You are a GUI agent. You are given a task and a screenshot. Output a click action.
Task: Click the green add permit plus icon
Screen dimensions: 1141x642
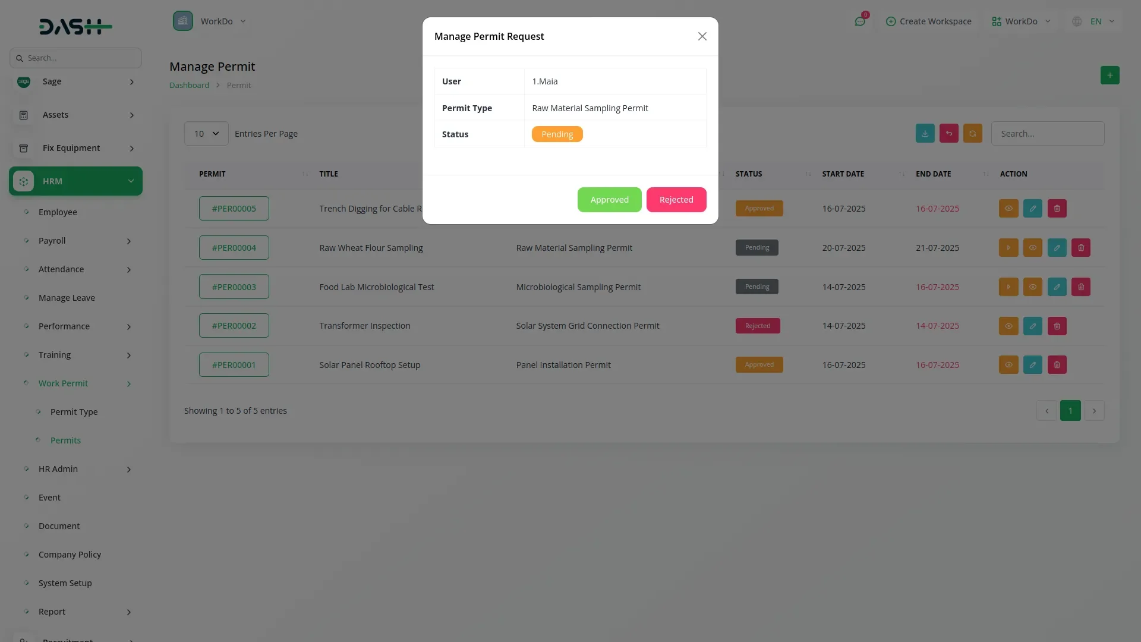click(1110, 75)
